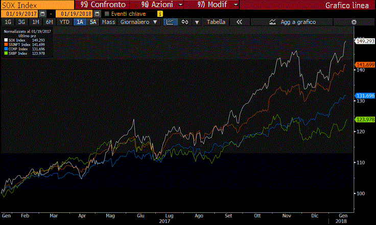This screenshot has height=225, width=376.
Task: Edit the end date 01/19/2018 field
Action: pyautogui.click(x=75, y=14)
